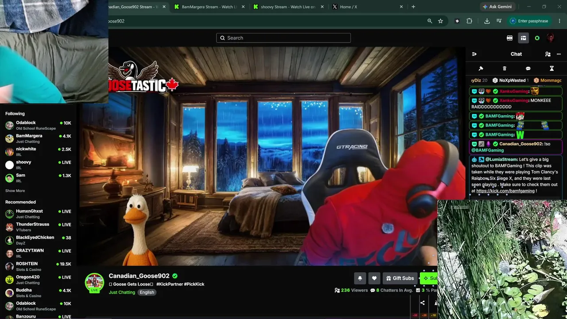The width and height of the screenshot is (567, 319).
Task: Open the Just Chatting category link under channel name
Action: click(x=122, y=292)
